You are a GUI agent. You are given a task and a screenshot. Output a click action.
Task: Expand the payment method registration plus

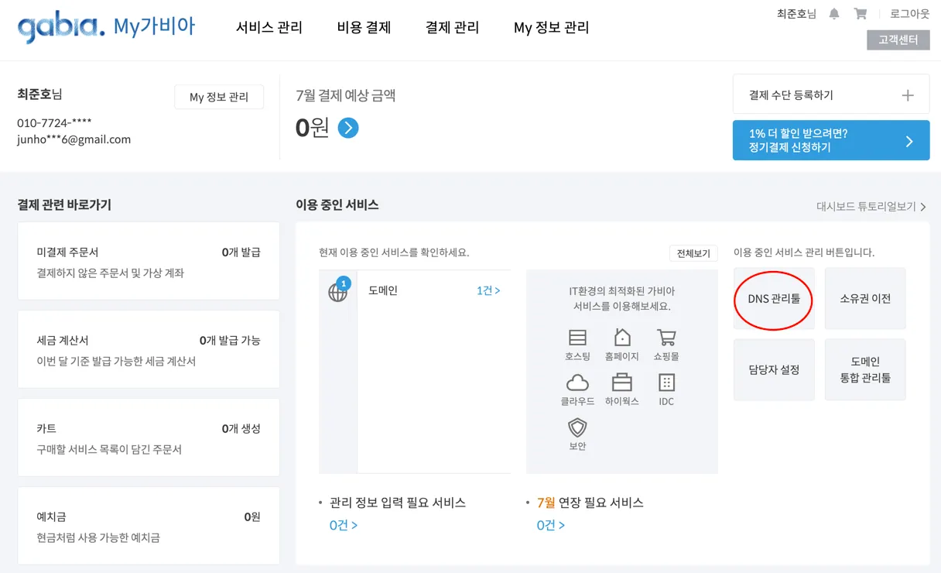tap(908, 95)
